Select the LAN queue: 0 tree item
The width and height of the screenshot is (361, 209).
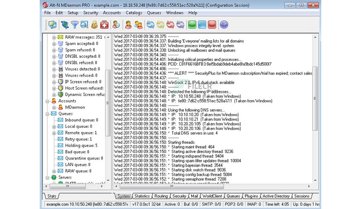(x=78, y=165)
